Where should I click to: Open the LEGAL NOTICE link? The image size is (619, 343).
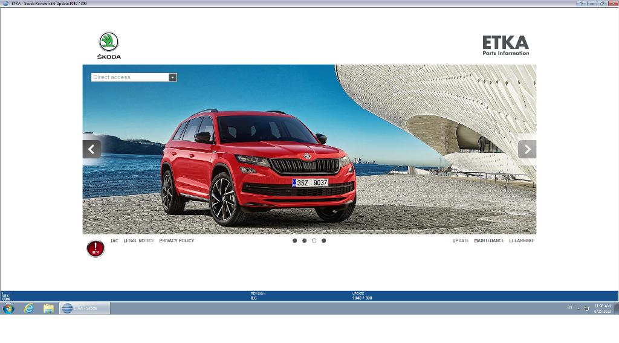(x=138, y=240)
